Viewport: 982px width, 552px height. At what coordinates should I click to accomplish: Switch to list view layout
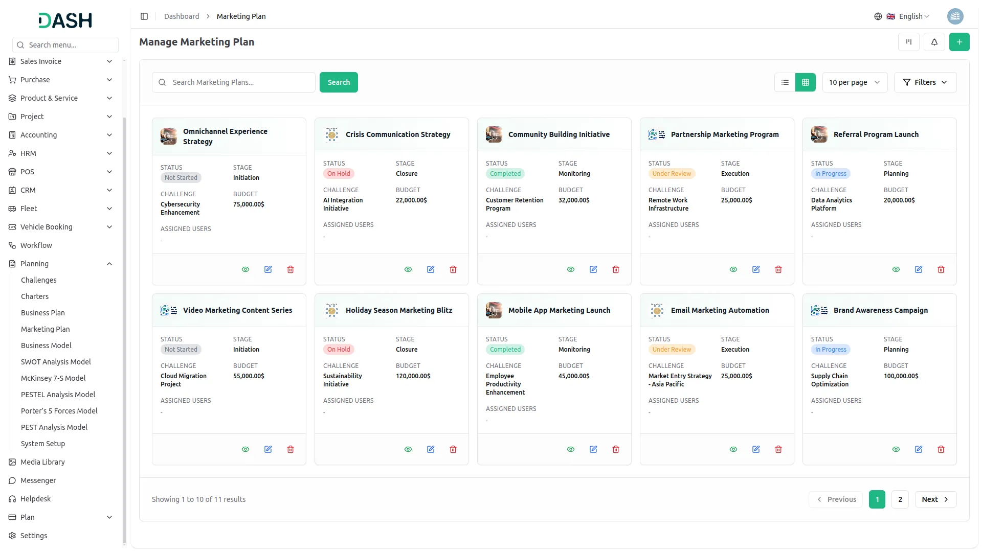coord(785,82)
